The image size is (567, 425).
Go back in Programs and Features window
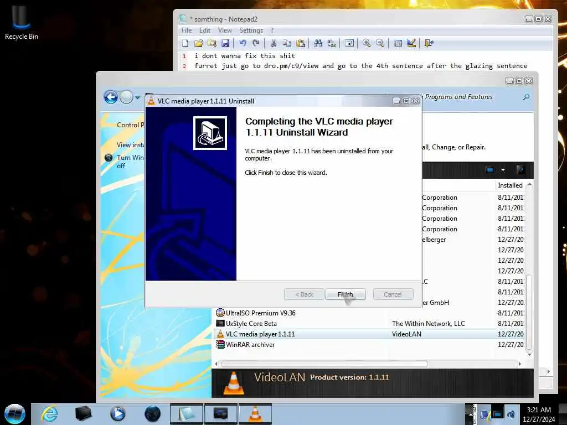[x=111, y=97]
